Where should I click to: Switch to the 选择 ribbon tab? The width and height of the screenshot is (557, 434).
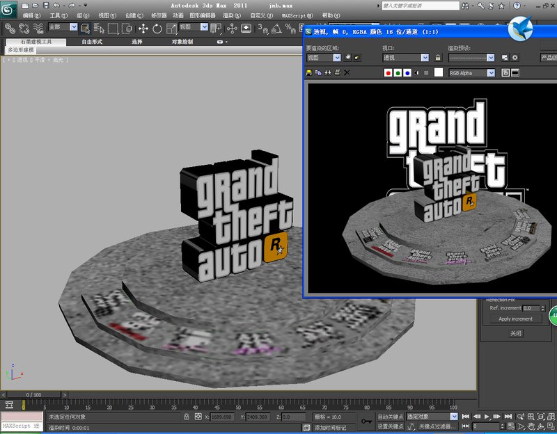pos(136,42)
